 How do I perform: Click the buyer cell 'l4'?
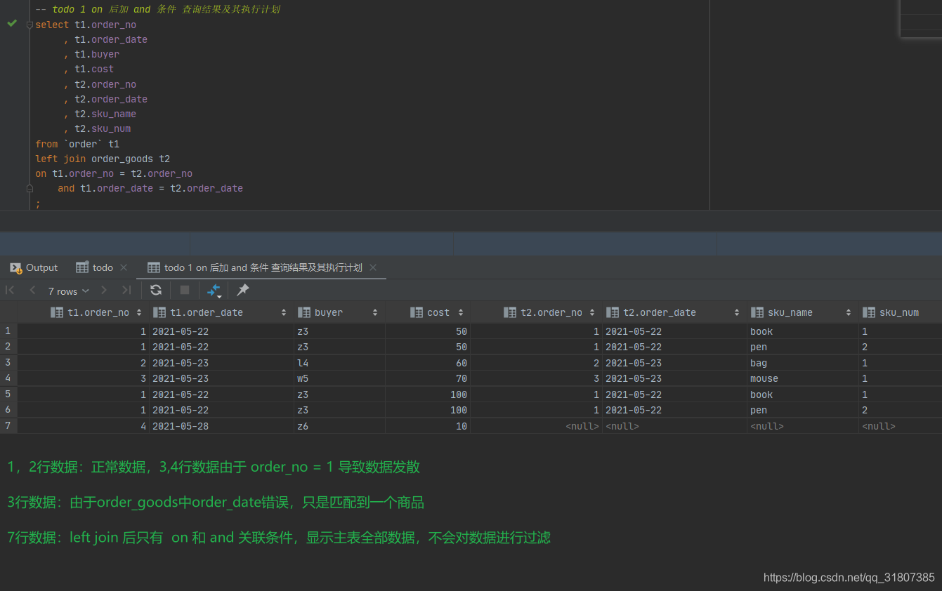point(339,363)
